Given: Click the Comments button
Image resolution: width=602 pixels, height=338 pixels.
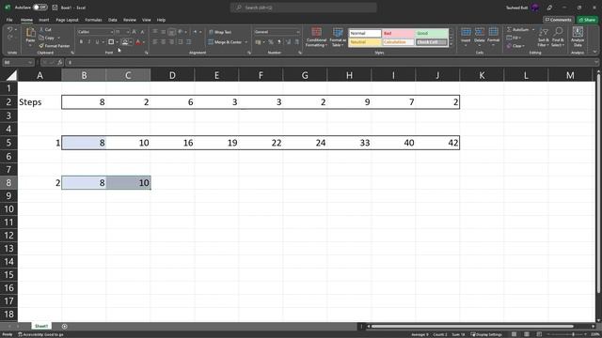Looking at the screenshot, I should coord(559,20).
